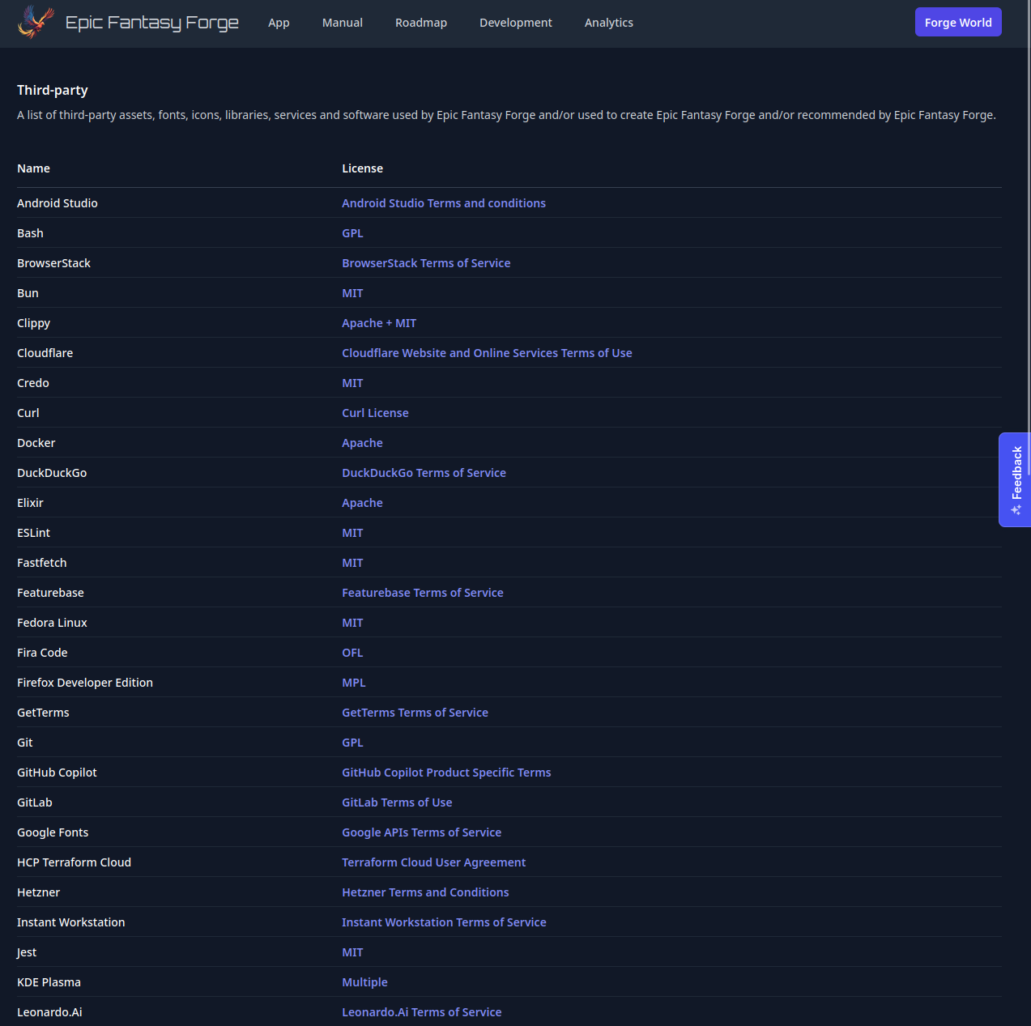The width and height of the screenshot is (1031, 1026).
Task: Click the Name column header
Action: tap(33, 168)
